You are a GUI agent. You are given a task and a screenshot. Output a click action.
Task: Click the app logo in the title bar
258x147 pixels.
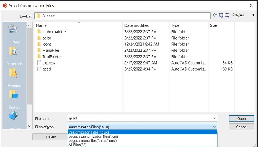(5, 6)
